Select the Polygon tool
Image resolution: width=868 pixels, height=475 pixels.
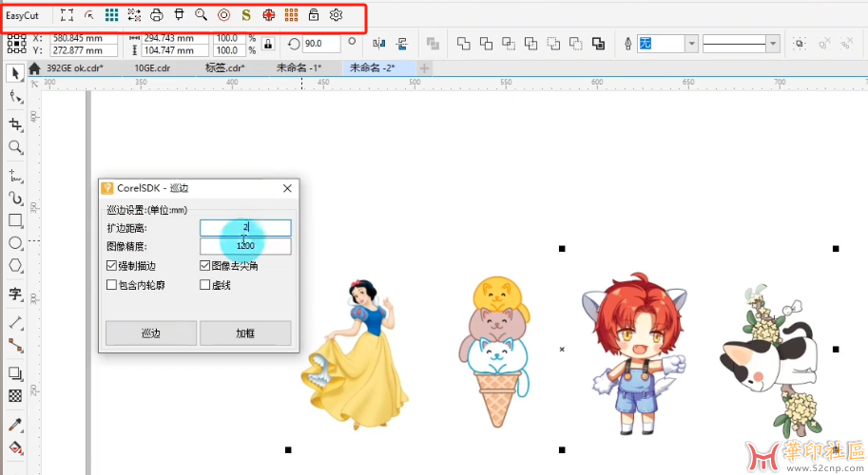pyautogui.click(x=15, y=265)
